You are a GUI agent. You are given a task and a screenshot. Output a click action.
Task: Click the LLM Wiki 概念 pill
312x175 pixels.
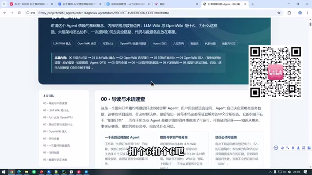point(62,43)
